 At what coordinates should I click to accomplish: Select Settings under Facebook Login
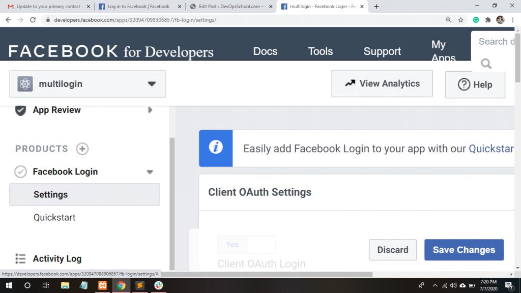tap(84, 194)
